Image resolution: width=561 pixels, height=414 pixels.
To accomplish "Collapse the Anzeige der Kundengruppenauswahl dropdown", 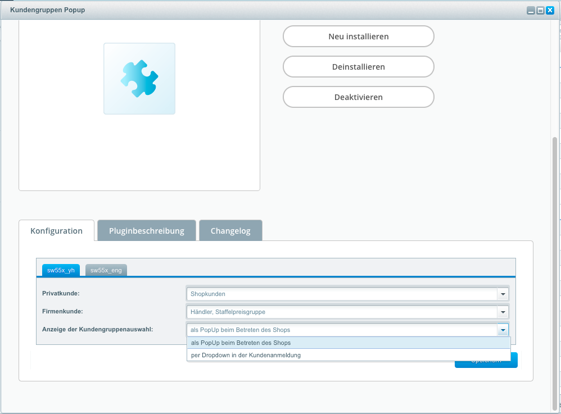I will [x=503, y=330].
